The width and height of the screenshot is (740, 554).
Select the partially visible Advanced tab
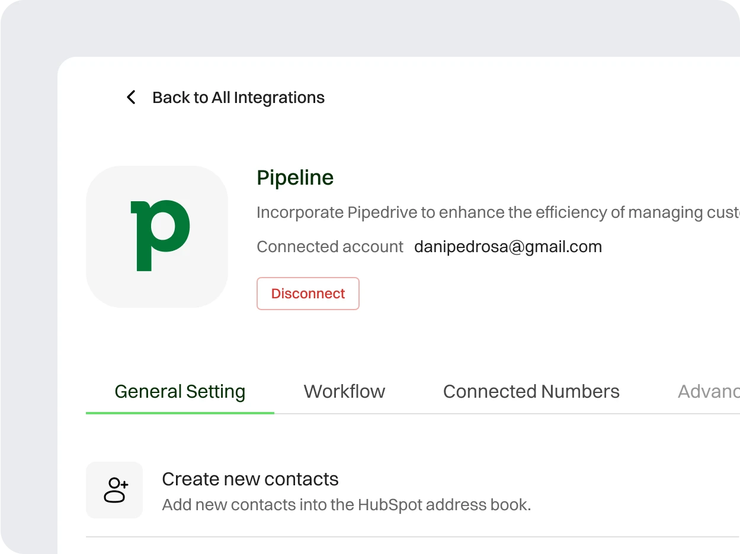[708, 392]
